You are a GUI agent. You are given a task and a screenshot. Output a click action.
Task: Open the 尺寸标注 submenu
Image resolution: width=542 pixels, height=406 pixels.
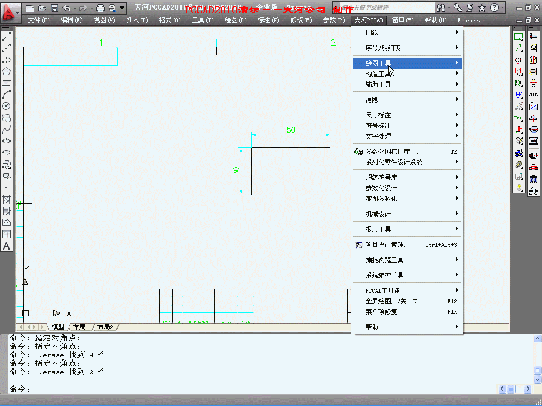click(x=407, y=115)
